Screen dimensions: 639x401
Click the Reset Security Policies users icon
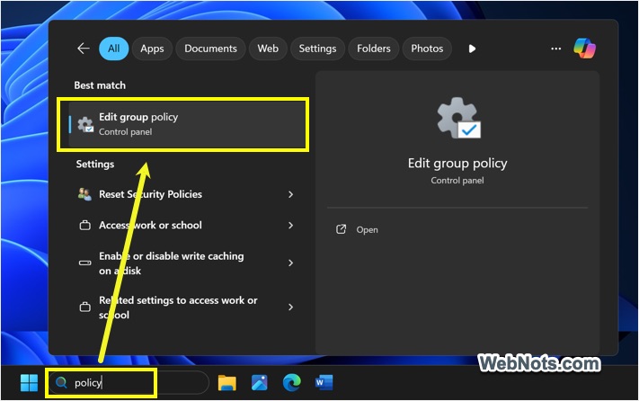pyautogui.click(x=84, y=194)
